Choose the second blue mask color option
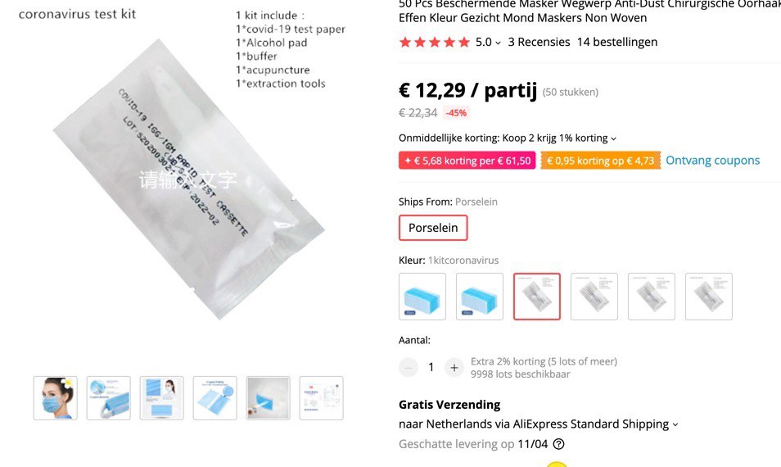Viewport: 781px width, 467px height. [x=480, y=296]
